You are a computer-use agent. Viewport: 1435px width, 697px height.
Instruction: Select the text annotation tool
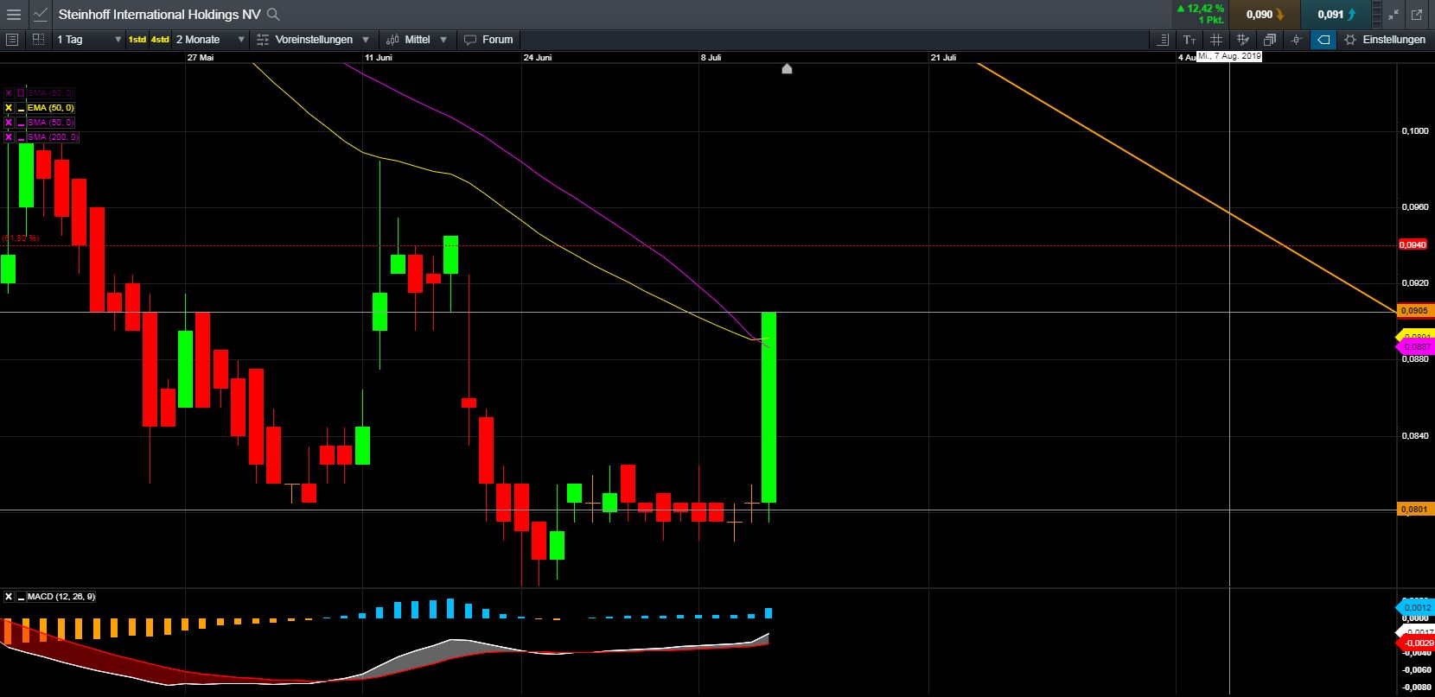(x=1189, y=40)
